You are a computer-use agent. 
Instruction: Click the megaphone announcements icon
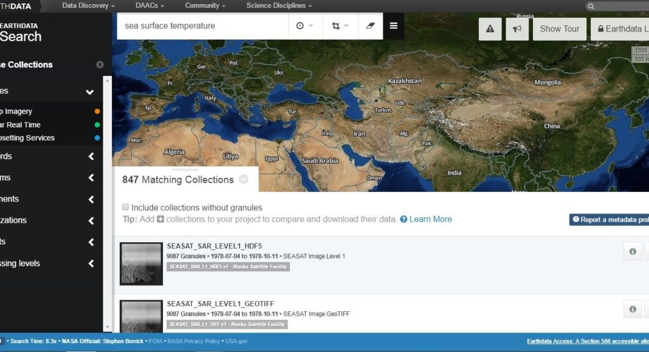click(x=517, y=29)
